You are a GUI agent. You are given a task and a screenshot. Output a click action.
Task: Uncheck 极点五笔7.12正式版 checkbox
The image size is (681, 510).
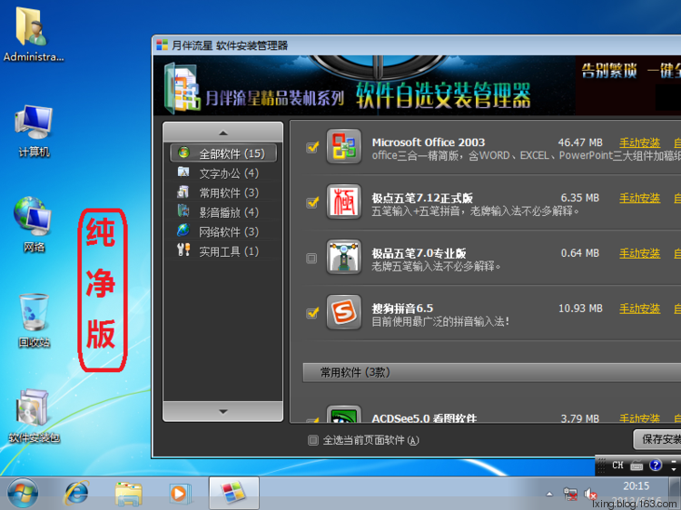312,202
